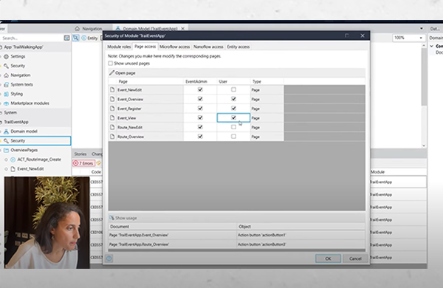The image size is (443, 288).
Task: Click the home icon on the Navigation tab
Action: coord(77,29)
